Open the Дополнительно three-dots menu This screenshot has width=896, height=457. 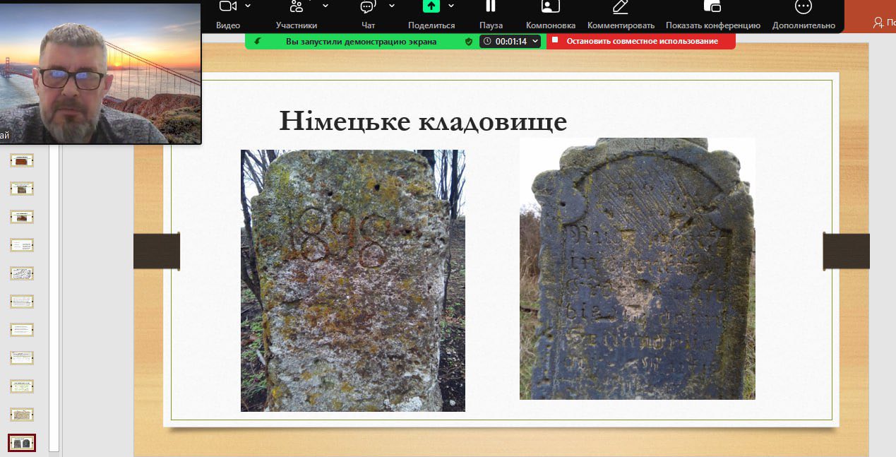point(803,7)
